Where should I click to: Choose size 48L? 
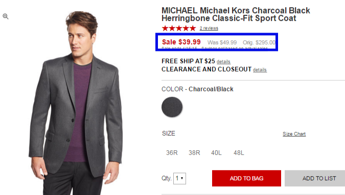(239, 153)
